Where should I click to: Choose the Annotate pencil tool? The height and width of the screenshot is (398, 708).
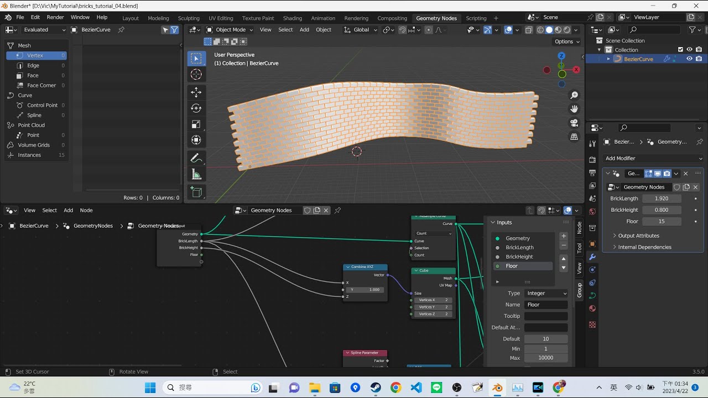point(196,159)
